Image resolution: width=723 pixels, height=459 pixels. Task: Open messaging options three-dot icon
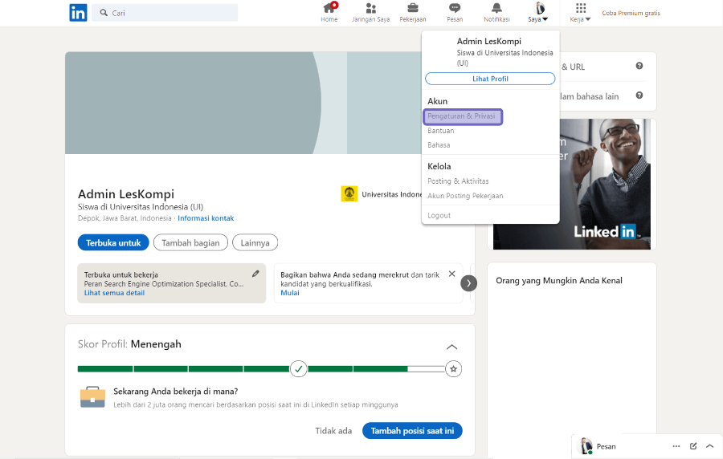pos(676,446)
